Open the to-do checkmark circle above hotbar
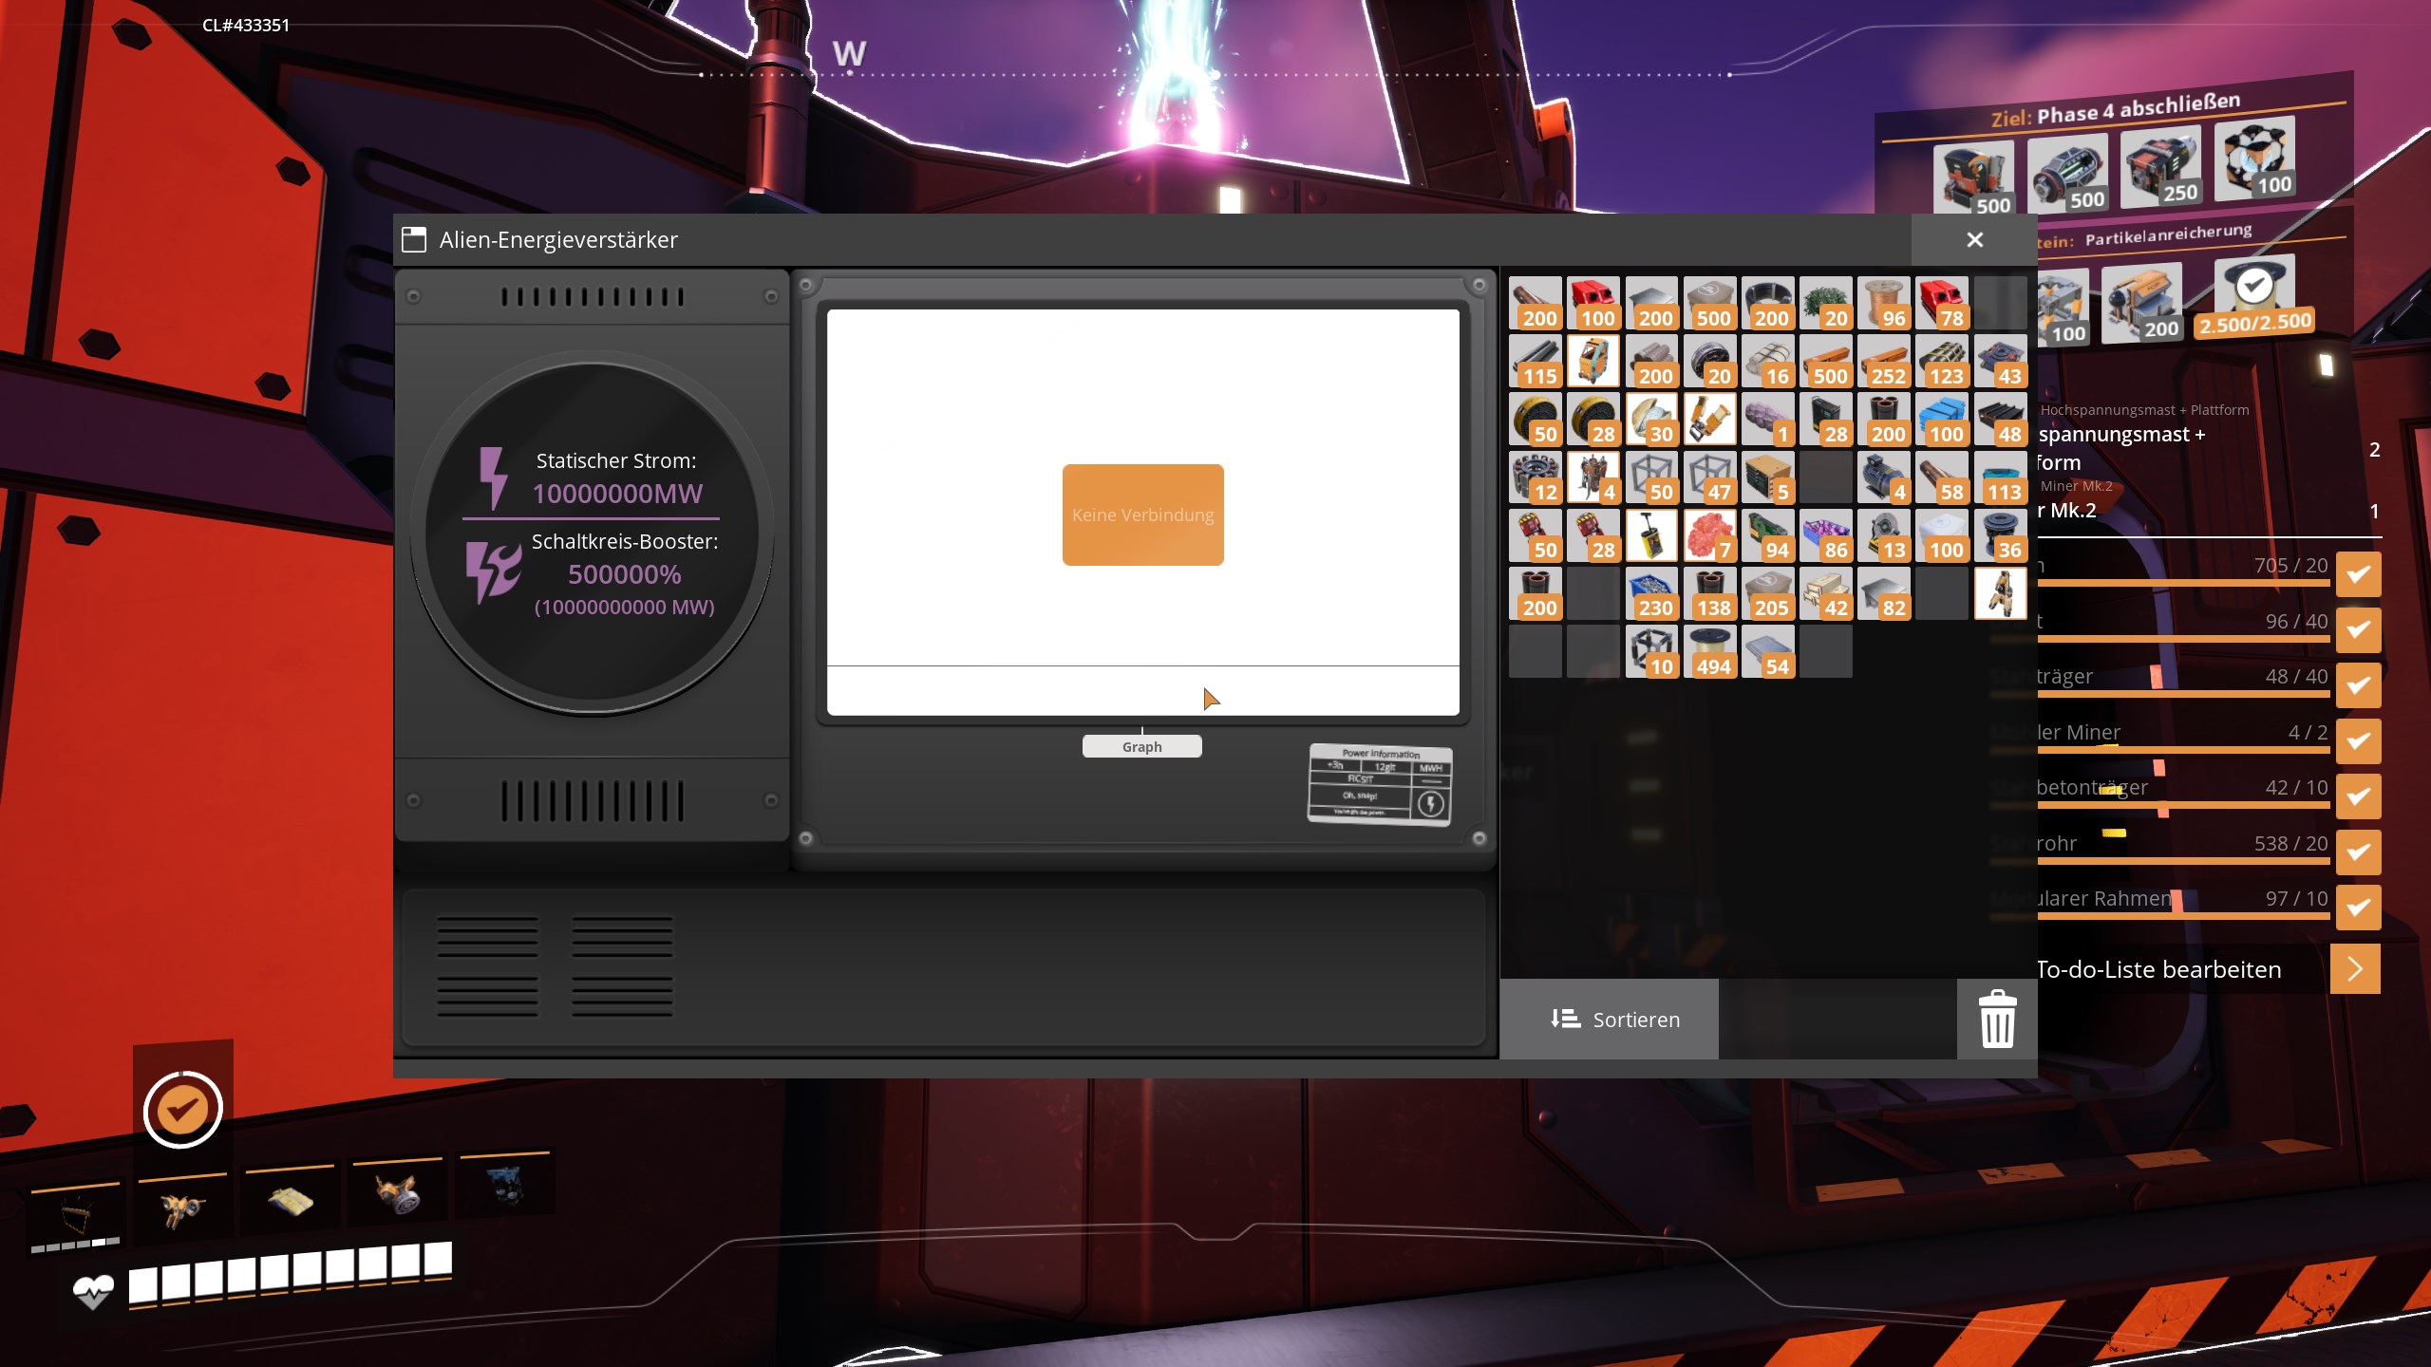 click(182, 1109)
